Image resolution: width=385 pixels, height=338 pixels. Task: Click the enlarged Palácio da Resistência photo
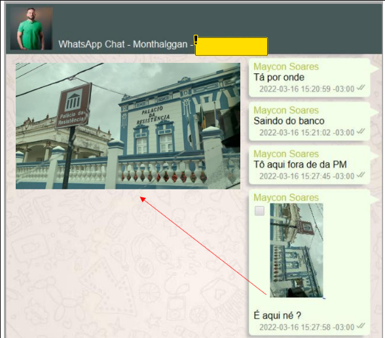pos(128,126)
